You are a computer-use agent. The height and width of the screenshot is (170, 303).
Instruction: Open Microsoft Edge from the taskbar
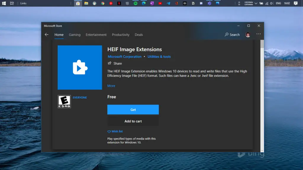click(143, 3)
